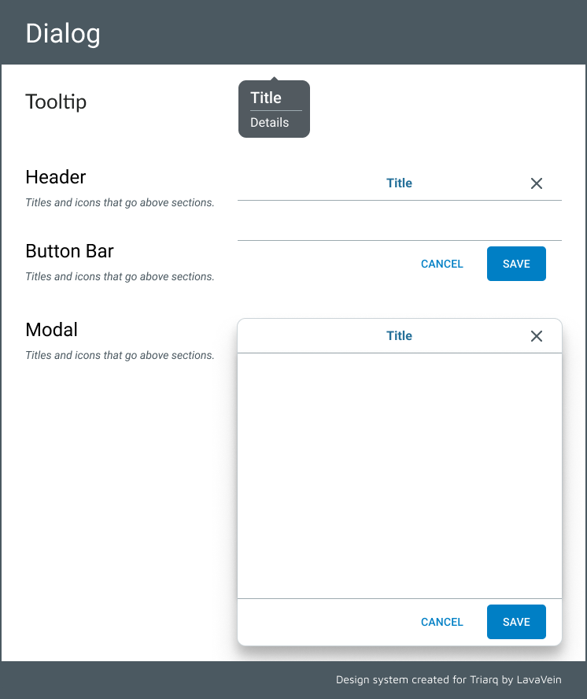Click the Details text in the tooltip
Viewport: 587px width, 699px height.
[x=270, y=123]
